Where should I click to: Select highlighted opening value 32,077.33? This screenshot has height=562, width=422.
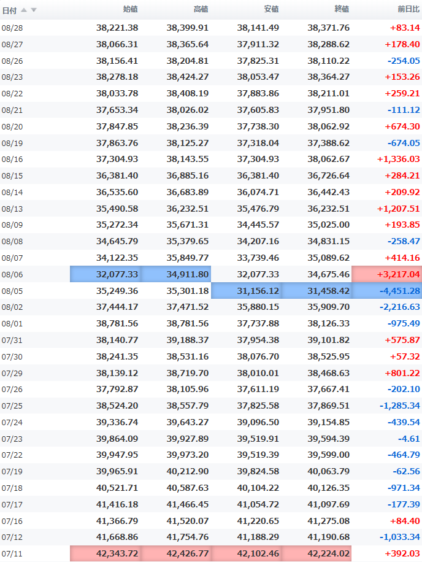[x=105, y=274]
